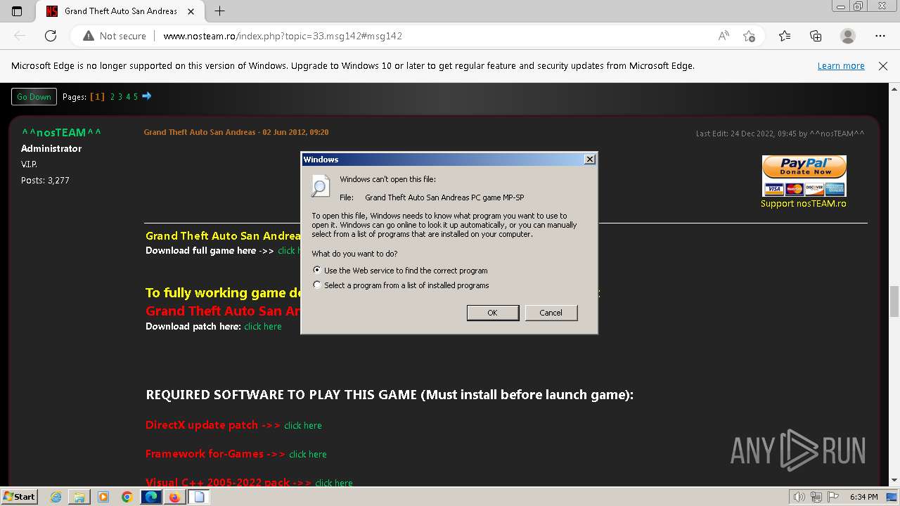This screenshot has height=506, width=900.
Task: Open the post title Grand Theft Auto San Andreas
Action: coord(200,132)
